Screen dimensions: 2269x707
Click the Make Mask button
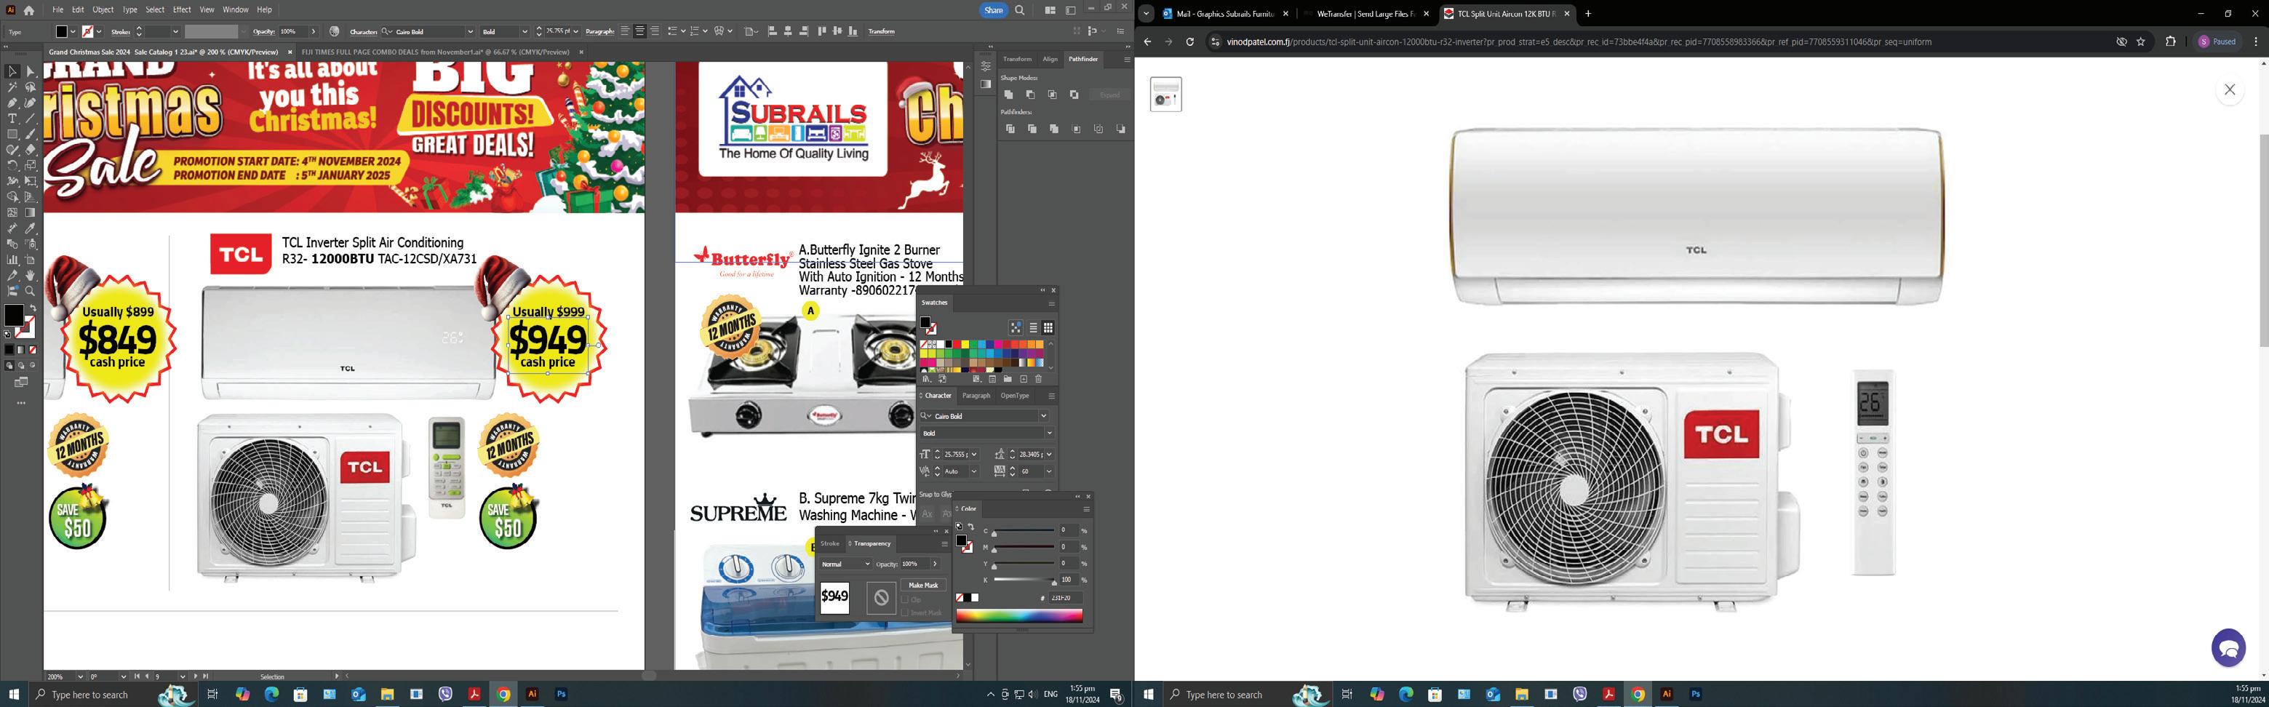[x=923, y=586]
